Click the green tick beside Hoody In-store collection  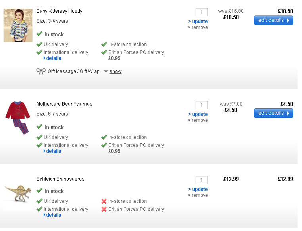click(104, 44)
